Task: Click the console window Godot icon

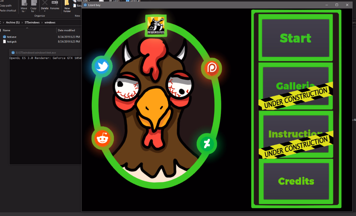Action: click(x=13, y=53)
